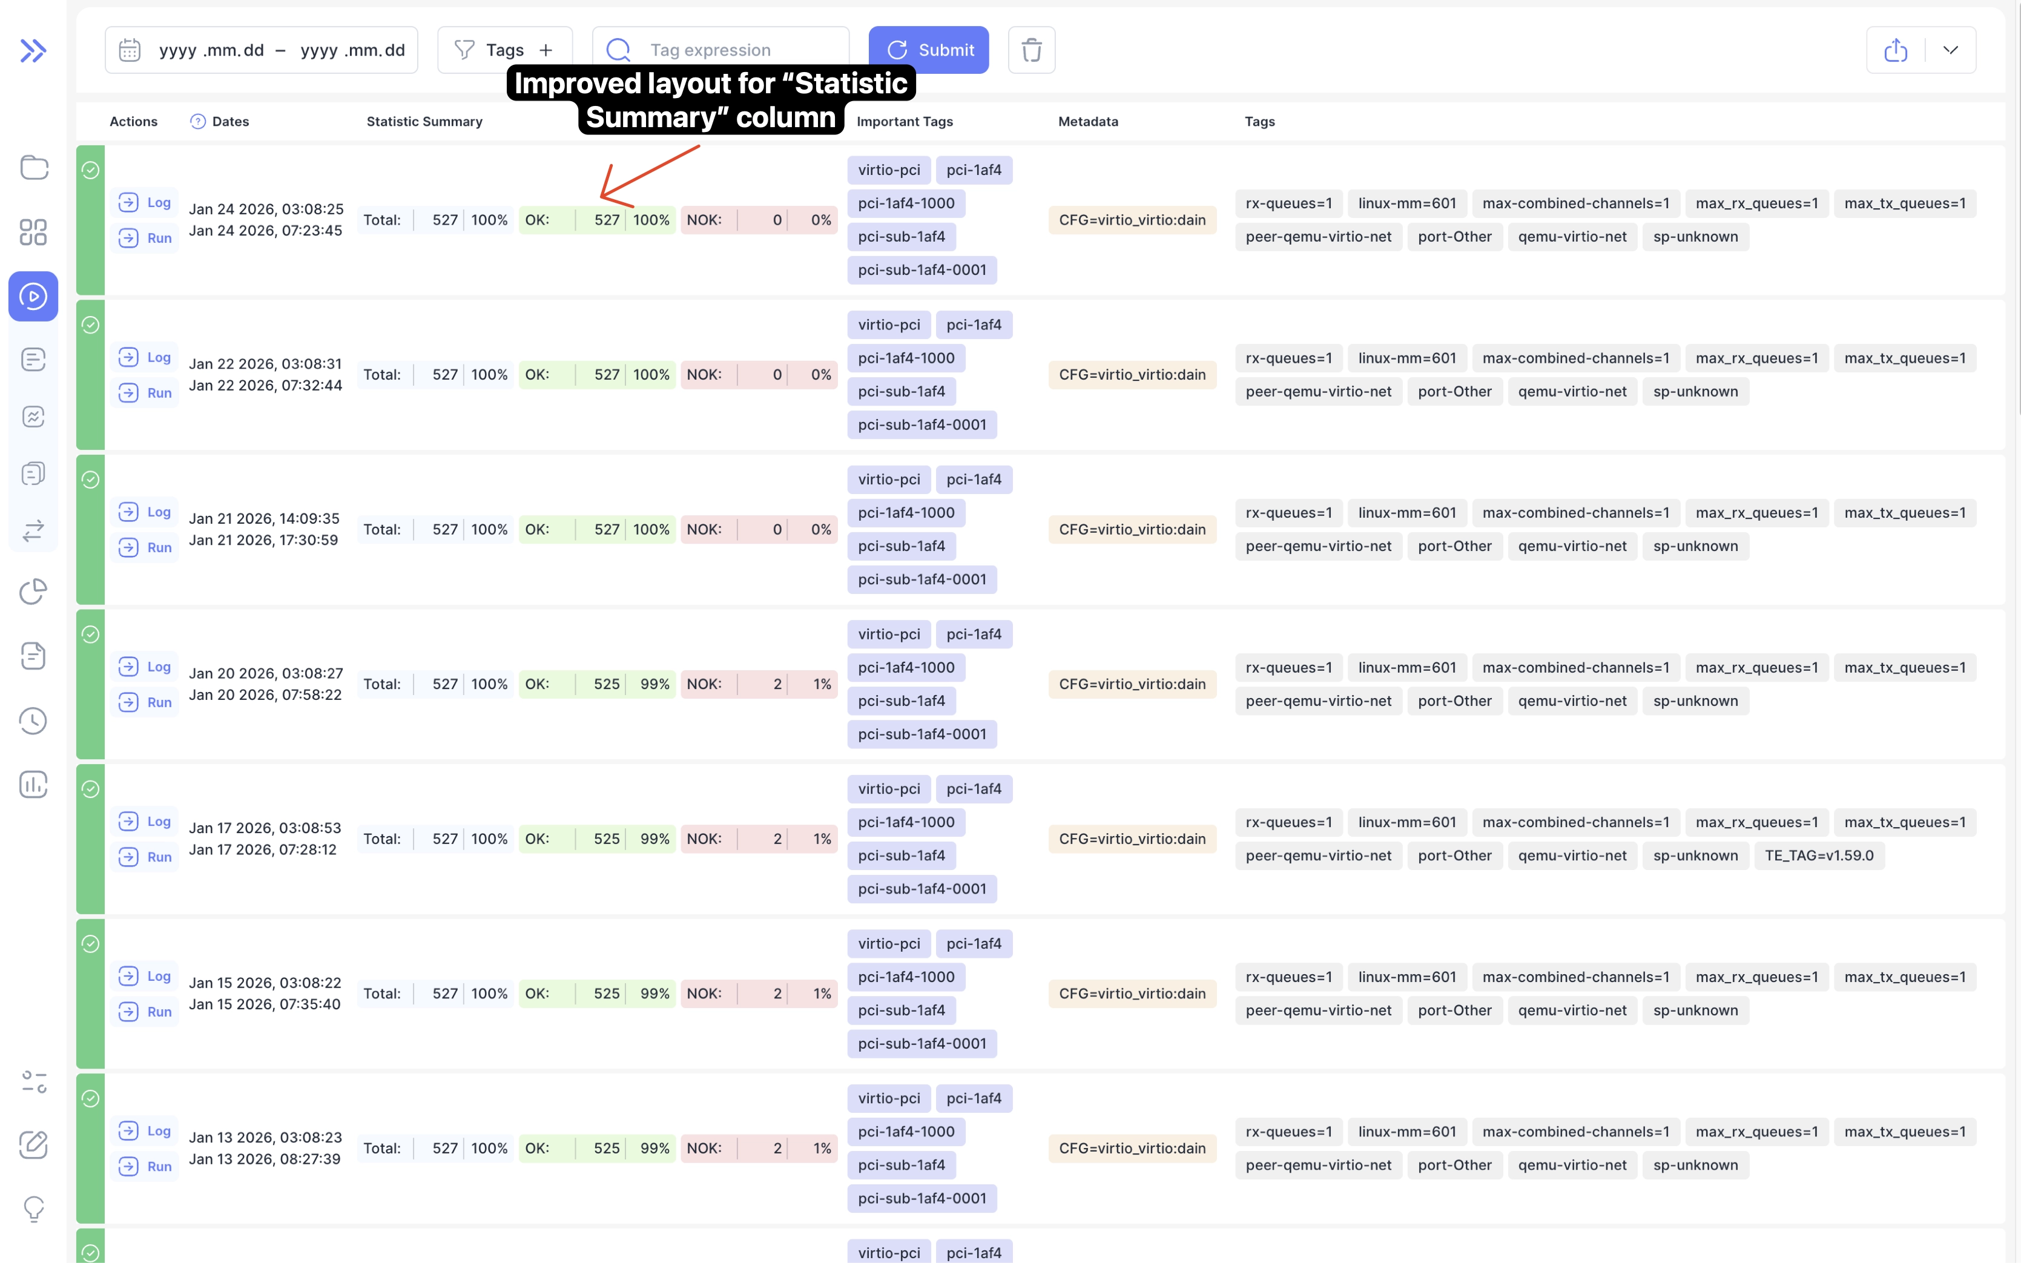This screenshot has height=1263, width=2021.
Task: Toggle status check on Jan 20 row
Action: [91, 635]
